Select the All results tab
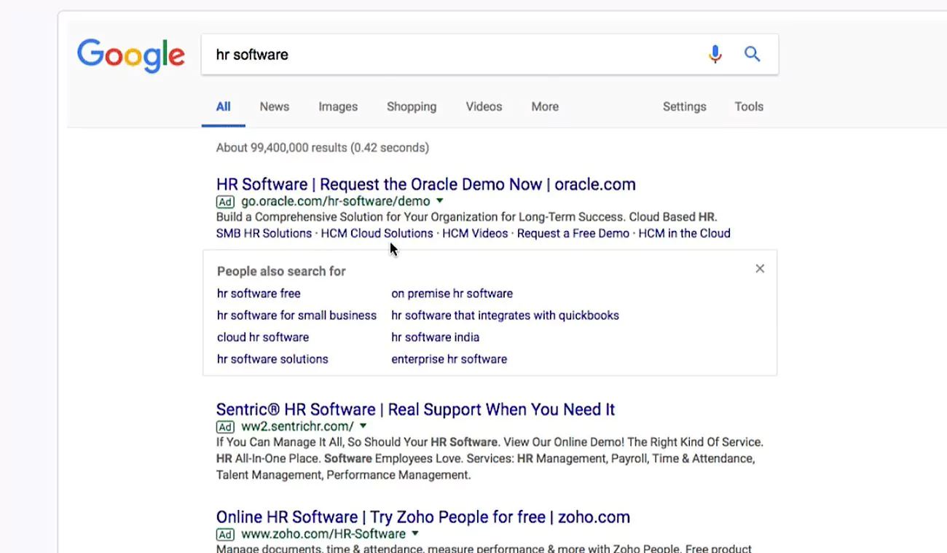Image resolution: width=947 pixels, height=553 pixels. coord(223,106)
